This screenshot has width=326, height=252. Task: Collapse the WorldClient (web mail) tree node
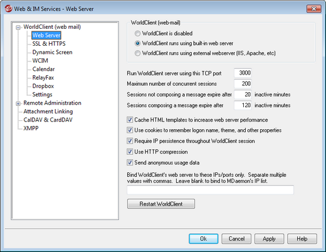click(x=18, y=28)
